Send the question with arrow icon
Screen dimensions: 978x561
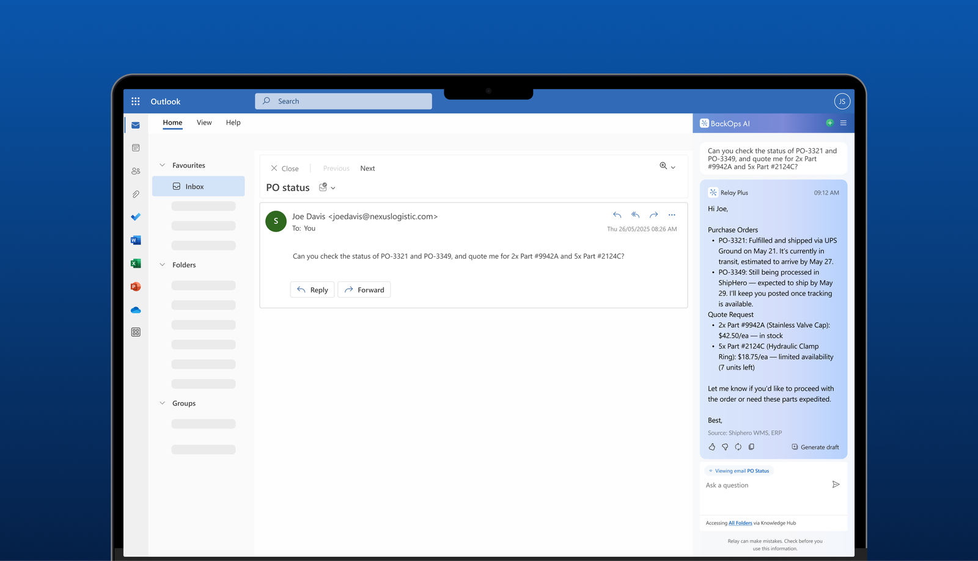pyautogui.click(x=836, y=484)
